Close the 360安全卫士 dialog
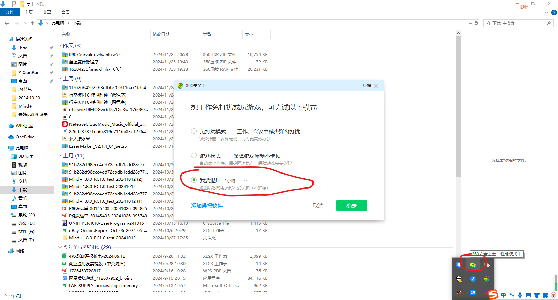 (376, 86)
